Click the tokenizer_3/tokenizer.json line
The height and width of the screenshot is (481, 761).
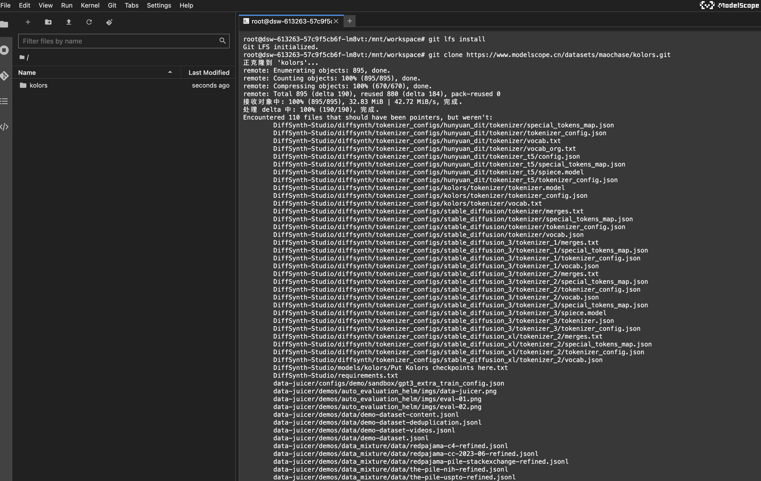coord(444,321)
